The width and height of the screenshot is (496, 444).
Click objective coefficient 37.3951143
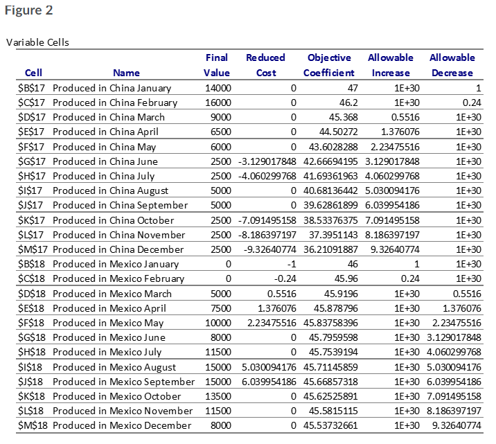pos(333,235)
